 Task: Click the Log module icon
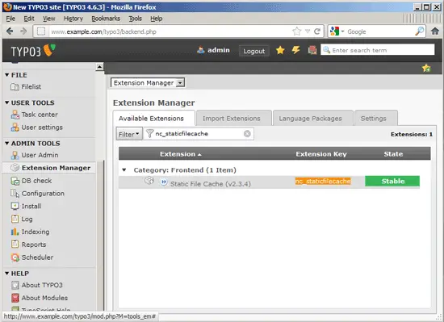pyautogui.click(x=15, y=219)
